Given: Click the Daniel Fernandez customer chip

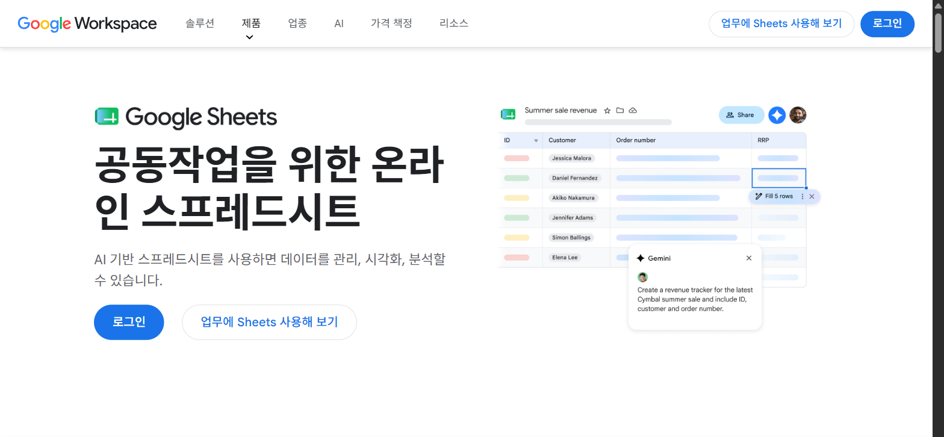Looking at the screenshot, I should pyautogui.click(x=575, y=178).
